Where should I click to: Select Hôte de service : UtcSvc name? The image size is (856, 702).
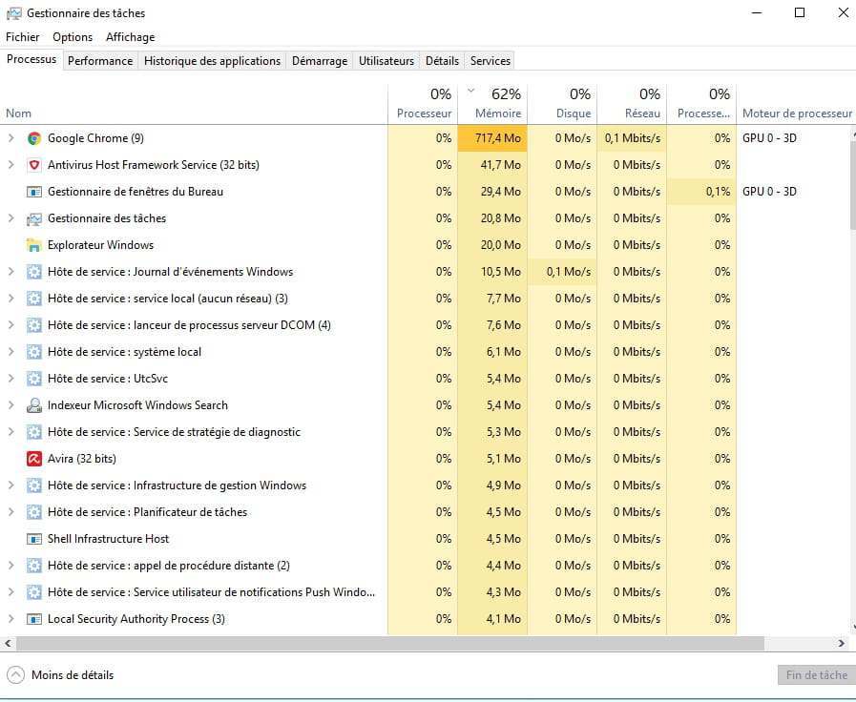[108, 379]
